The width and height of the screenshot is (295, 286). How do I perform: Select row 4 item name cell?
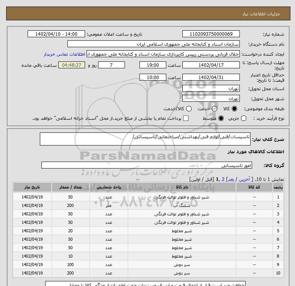182,222
